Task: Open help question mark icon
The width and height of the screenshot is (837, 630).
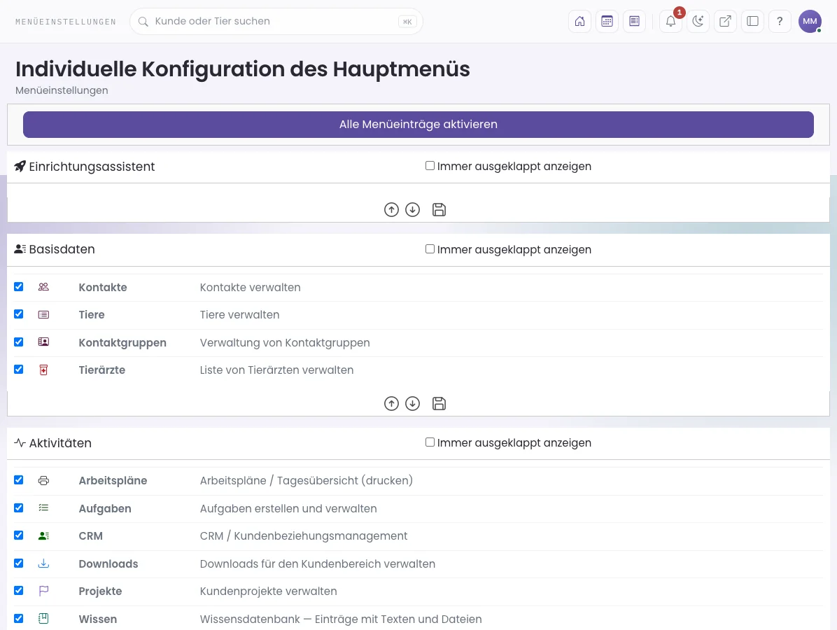Action: [780, 22]
